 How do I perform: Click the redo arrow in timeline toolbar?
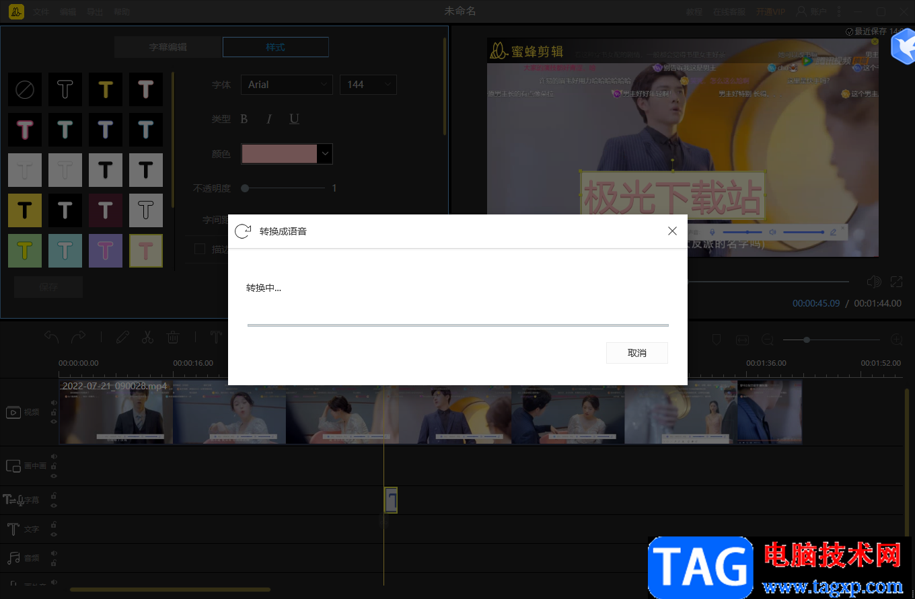79,337
